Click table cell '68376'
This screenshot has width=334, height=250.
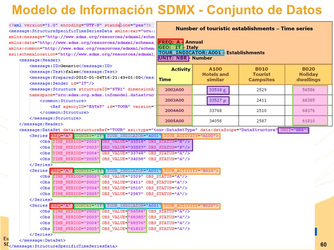point(309,110)
